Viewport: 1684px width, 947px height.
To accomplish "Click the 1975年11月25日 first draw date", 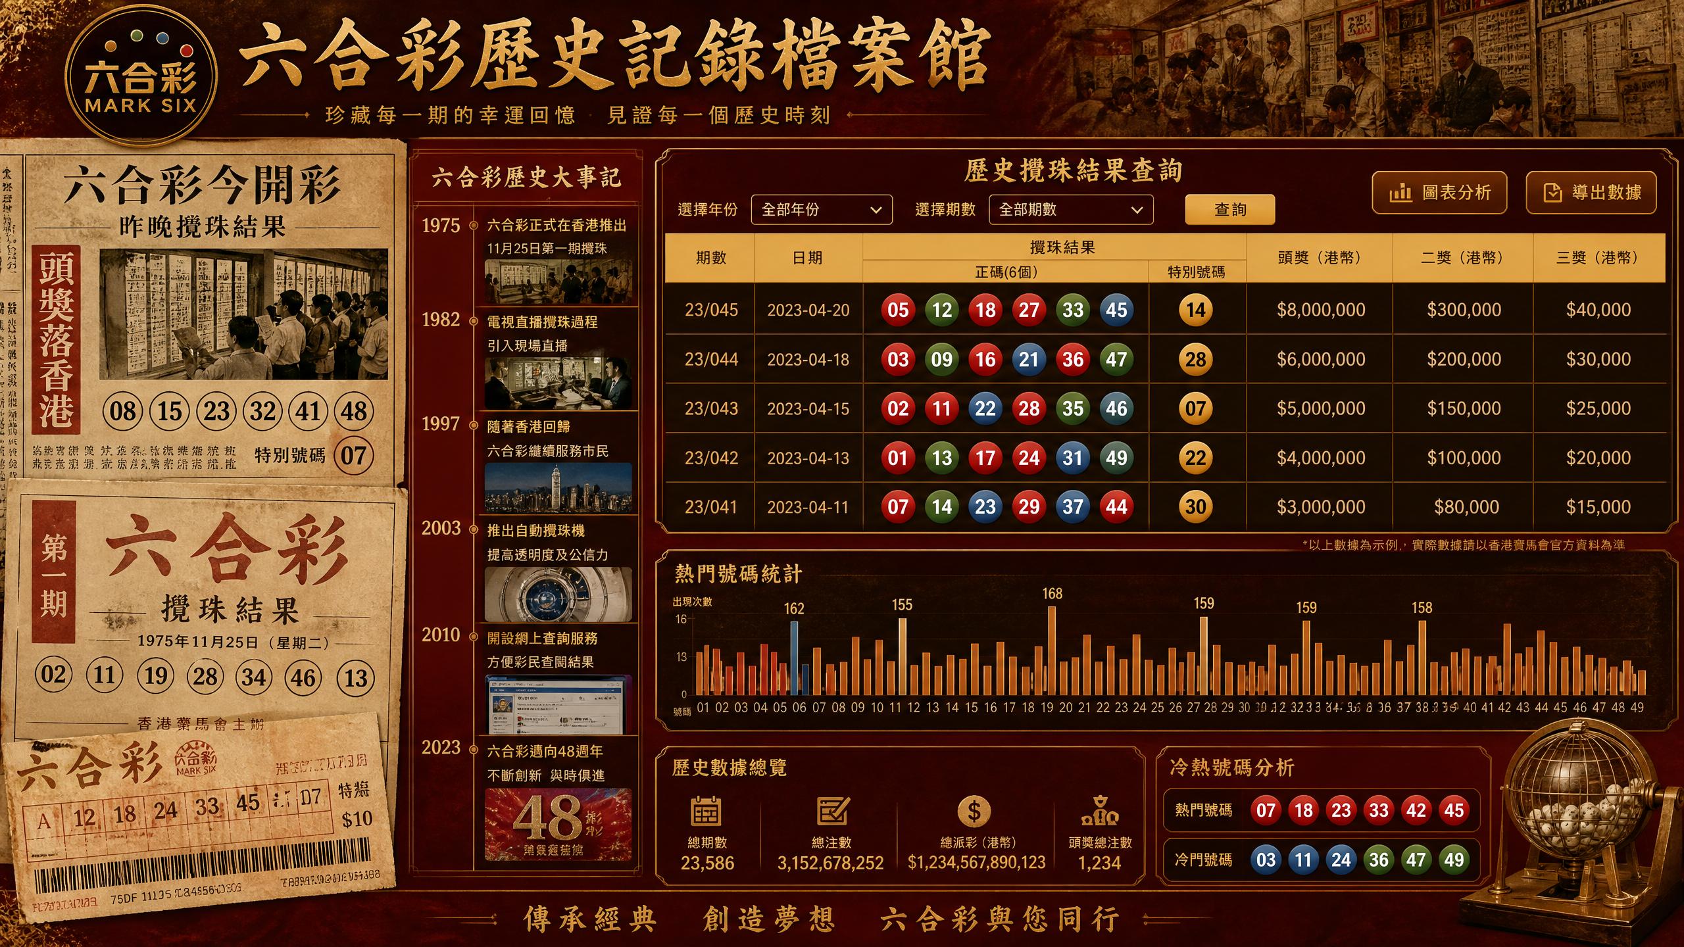I will click(234, 642).
